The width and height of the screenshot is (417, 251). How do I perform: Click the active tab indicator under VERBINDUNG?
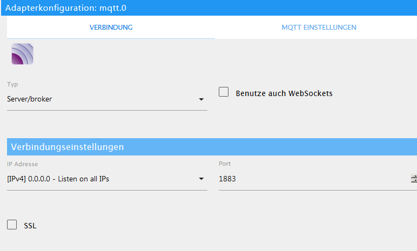[x=111, y=38]
